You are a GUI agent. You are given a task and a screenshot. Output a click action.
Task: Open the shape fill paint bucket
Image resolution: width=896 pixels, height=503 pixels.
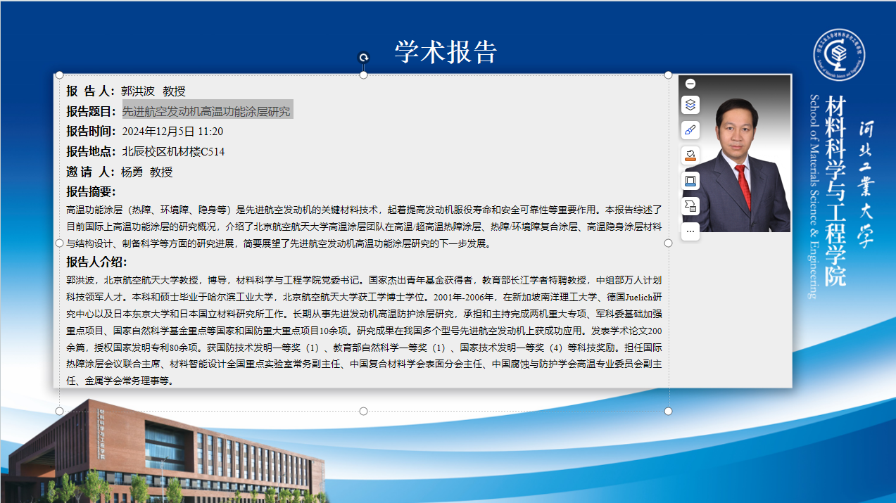tap(690, 155)
